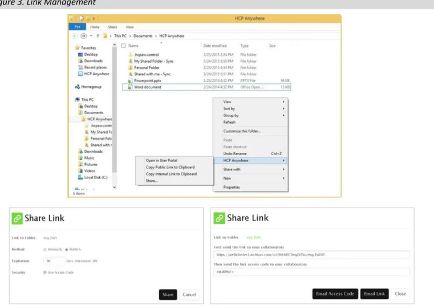The height and width of the screenshot is (308, 434).
Task: Open the View ribbon tab
Action: point(129,27)
